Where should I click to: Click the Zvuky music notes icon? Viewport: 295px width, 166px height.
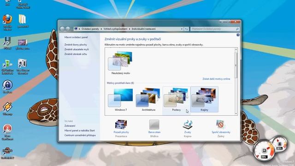tap(188, 125)
